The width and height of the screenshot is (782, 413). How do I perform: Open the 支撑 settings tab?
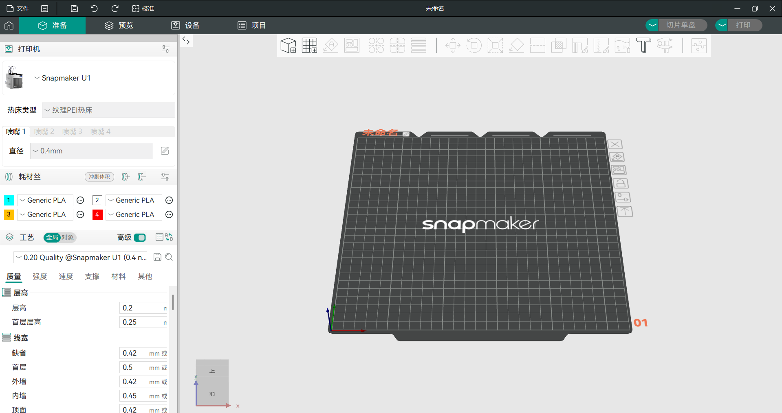92,277
